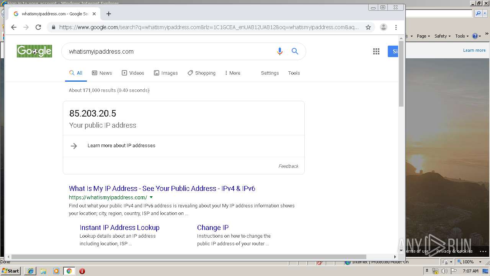490x276 pixels.
Task: Click the Feedback link in IP card
Action: 288,166
